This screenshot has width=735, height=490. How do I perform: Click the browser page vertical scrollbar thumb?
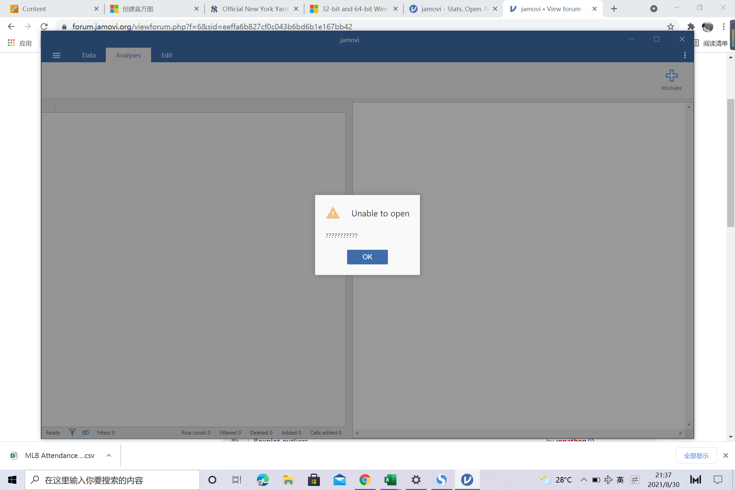[x=731, y=163]
